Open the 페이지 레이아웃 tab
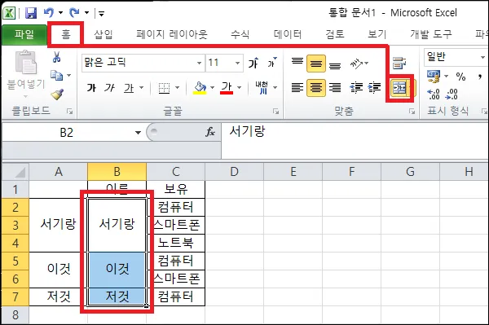489x325 pixels. click(172, 34)
